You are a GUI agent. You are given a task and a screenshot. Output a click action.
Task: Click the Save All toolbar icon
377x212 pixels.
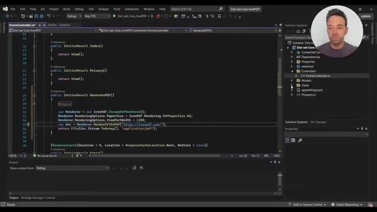click(x=42, y=16)
